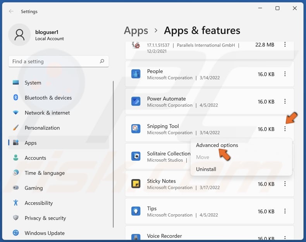Click the Bluetooth icon in sidebar
This screenshot has width=306, height=242.
pos(15,97)
